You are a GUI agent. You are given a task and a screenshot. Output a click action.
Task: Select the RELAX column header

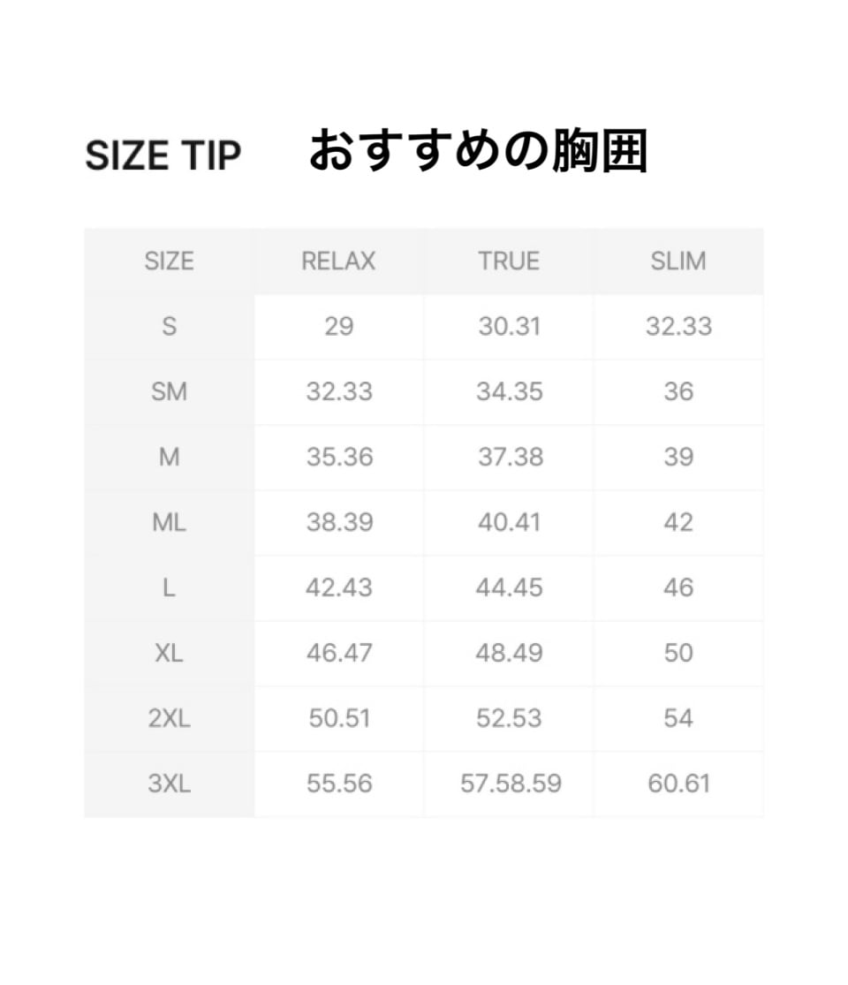[x=338, y=261]
